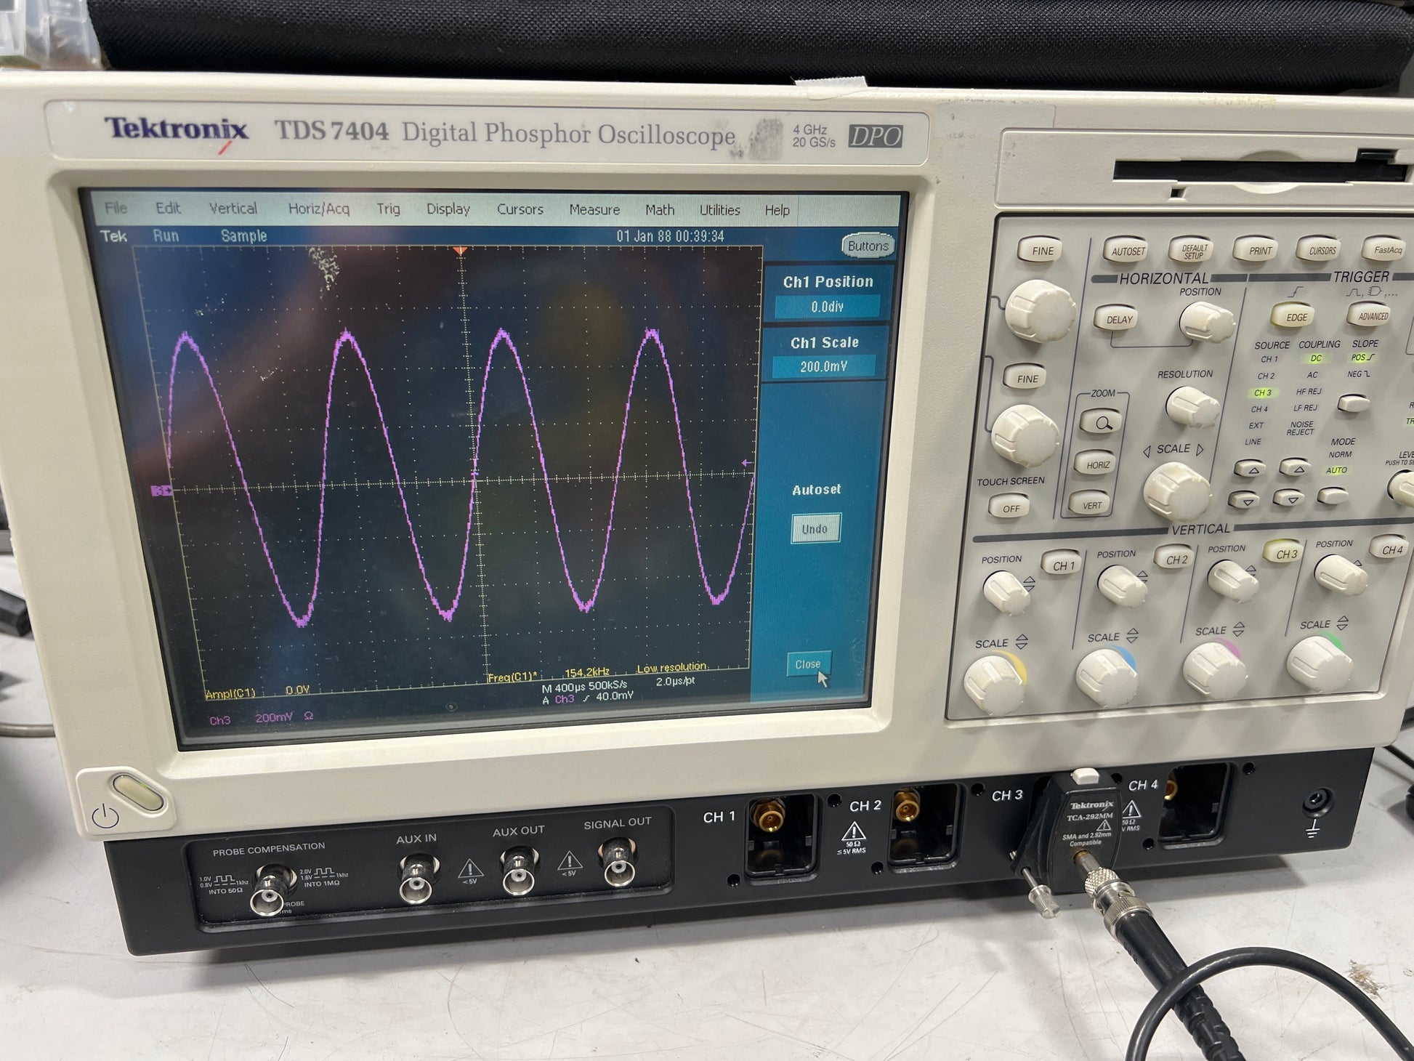Touch the SIGNAL OUT BNC connector
This screenshot has height=1061, width=1414.
point(618,861)
